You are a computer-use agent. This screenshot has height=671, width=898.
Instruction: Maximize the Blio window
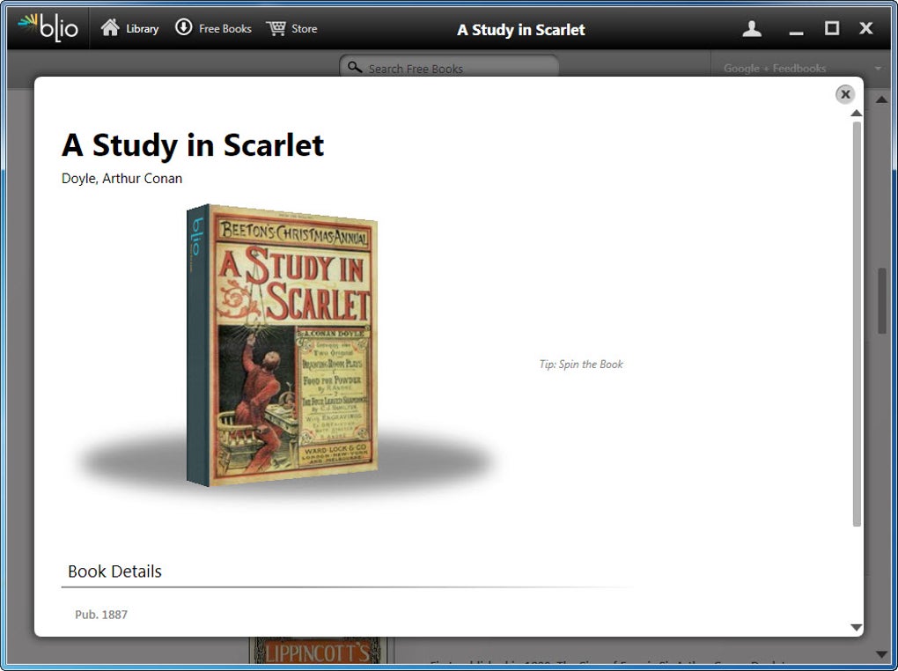click(x=832, y=28)
